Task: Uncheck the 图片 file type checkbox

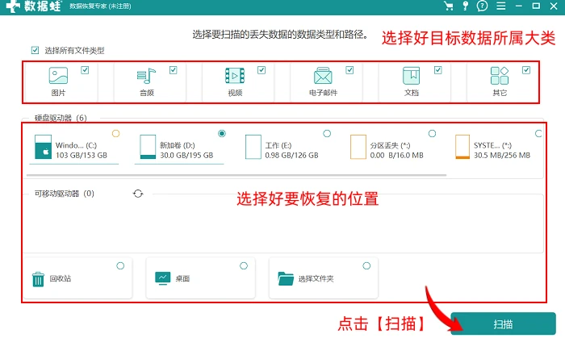Action: (85, 70)
